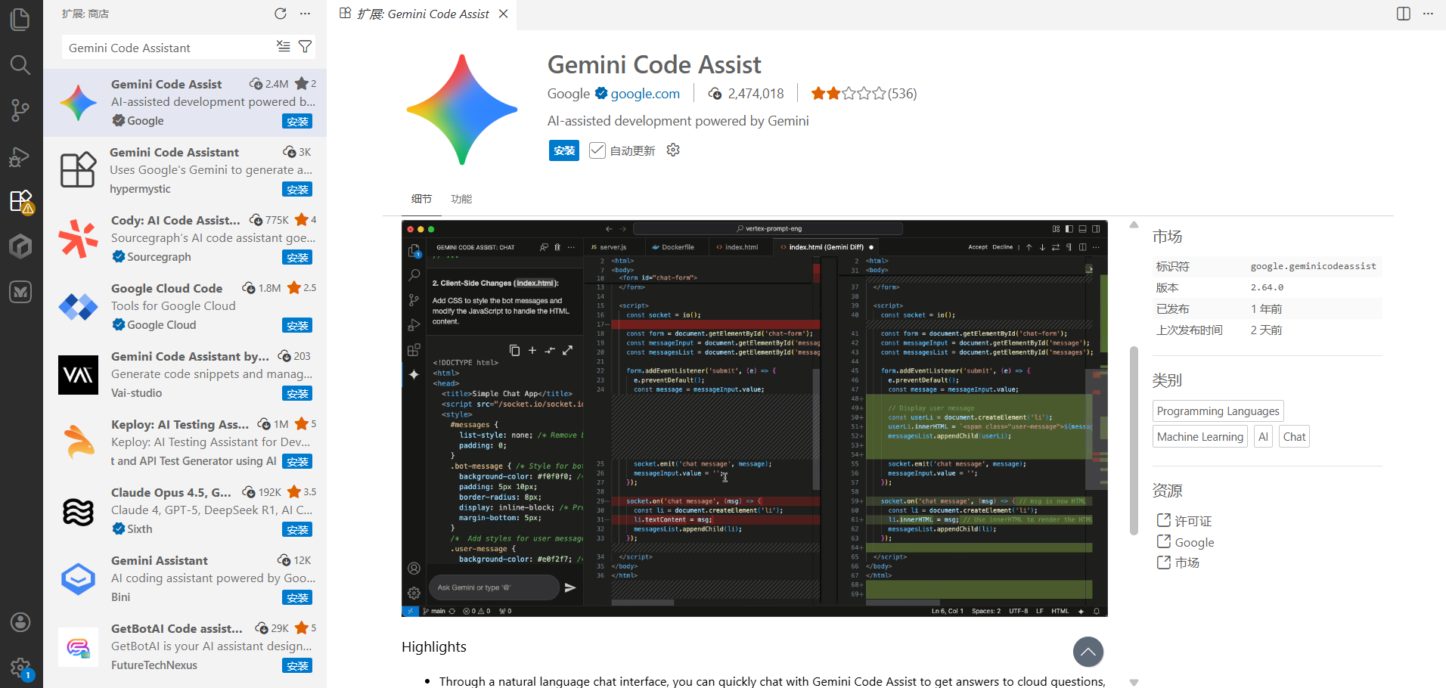Click the version value 2.64.0
1446x688 pixels.
1267,287
